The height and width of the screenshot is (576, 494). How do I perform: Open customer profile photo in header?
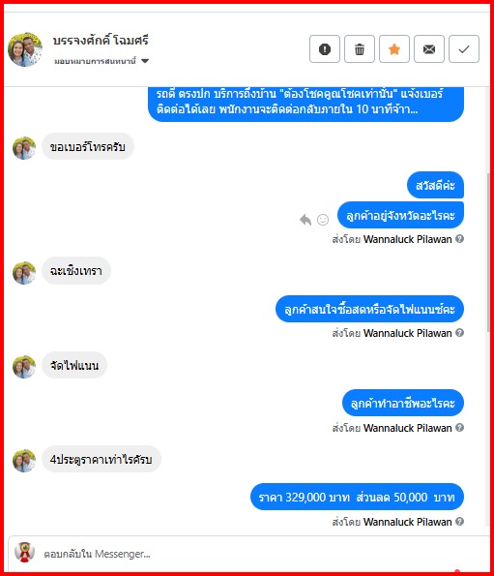(x=25, y=49)
